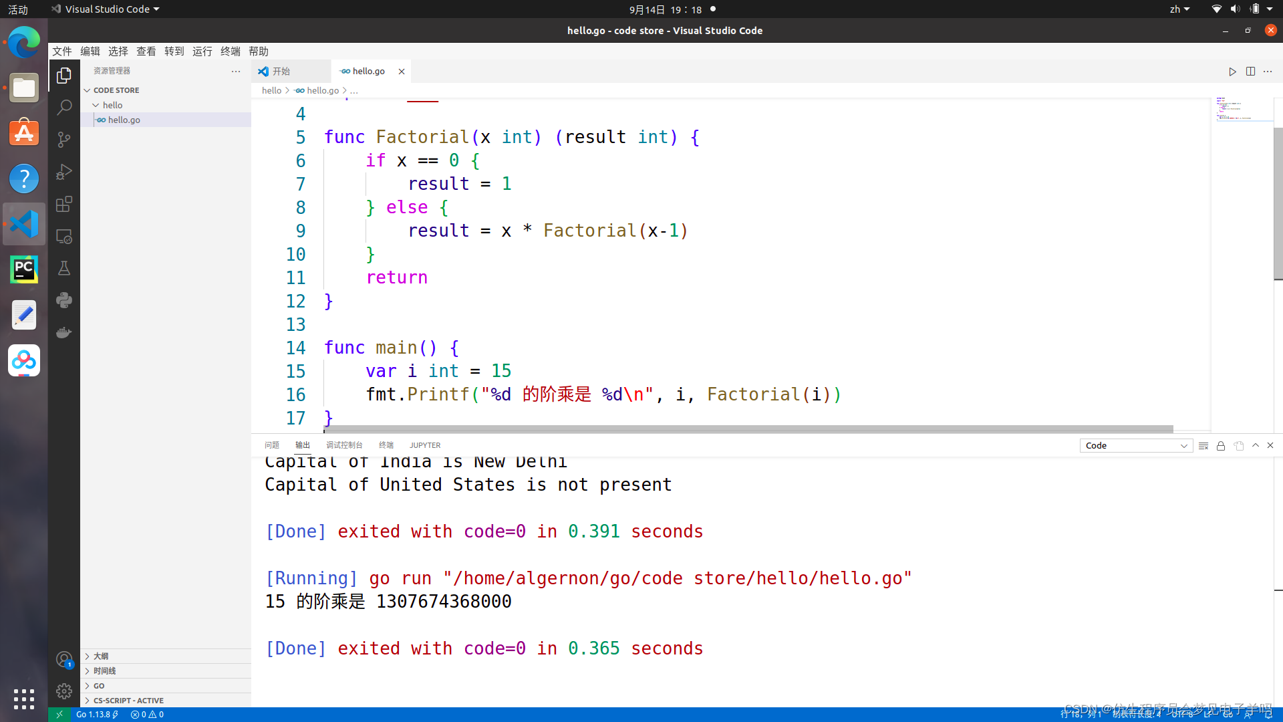Viewport: 1283px width, 722px height.
Task: Open errors and warnings status item
Action: coord(147,715)
